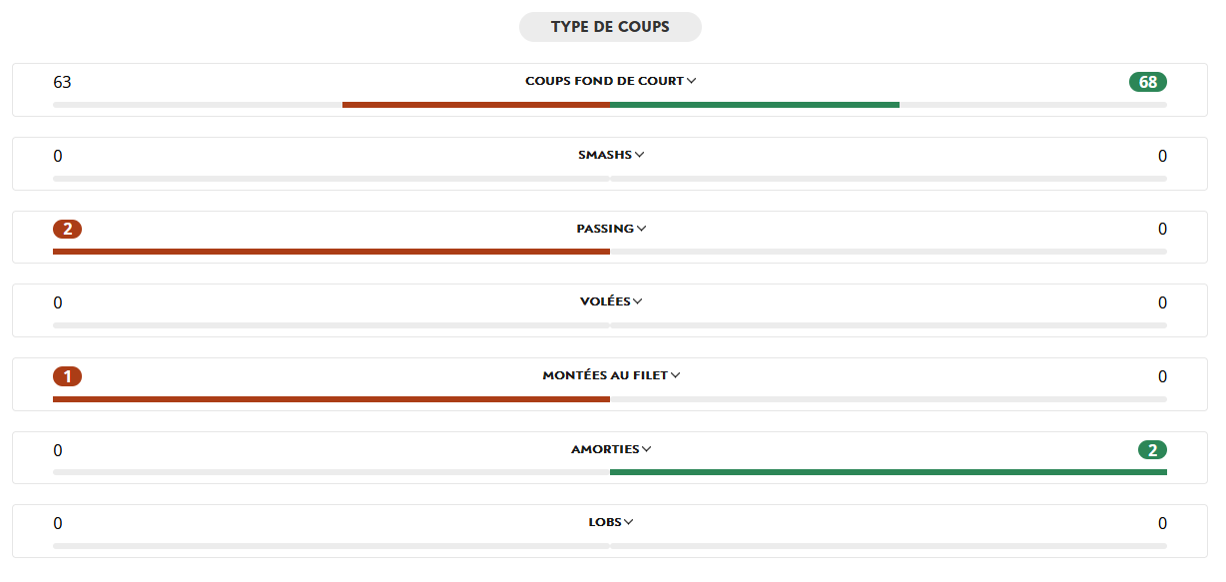Screen dimensions: 1226x582
Task: Click the chevron next to Montées au filet
Action: click(676, 375)
